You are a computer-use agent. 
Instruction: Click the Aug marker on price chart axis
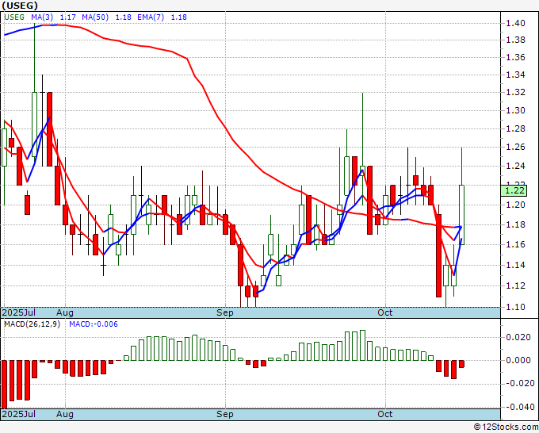click(x=65, y=313)
